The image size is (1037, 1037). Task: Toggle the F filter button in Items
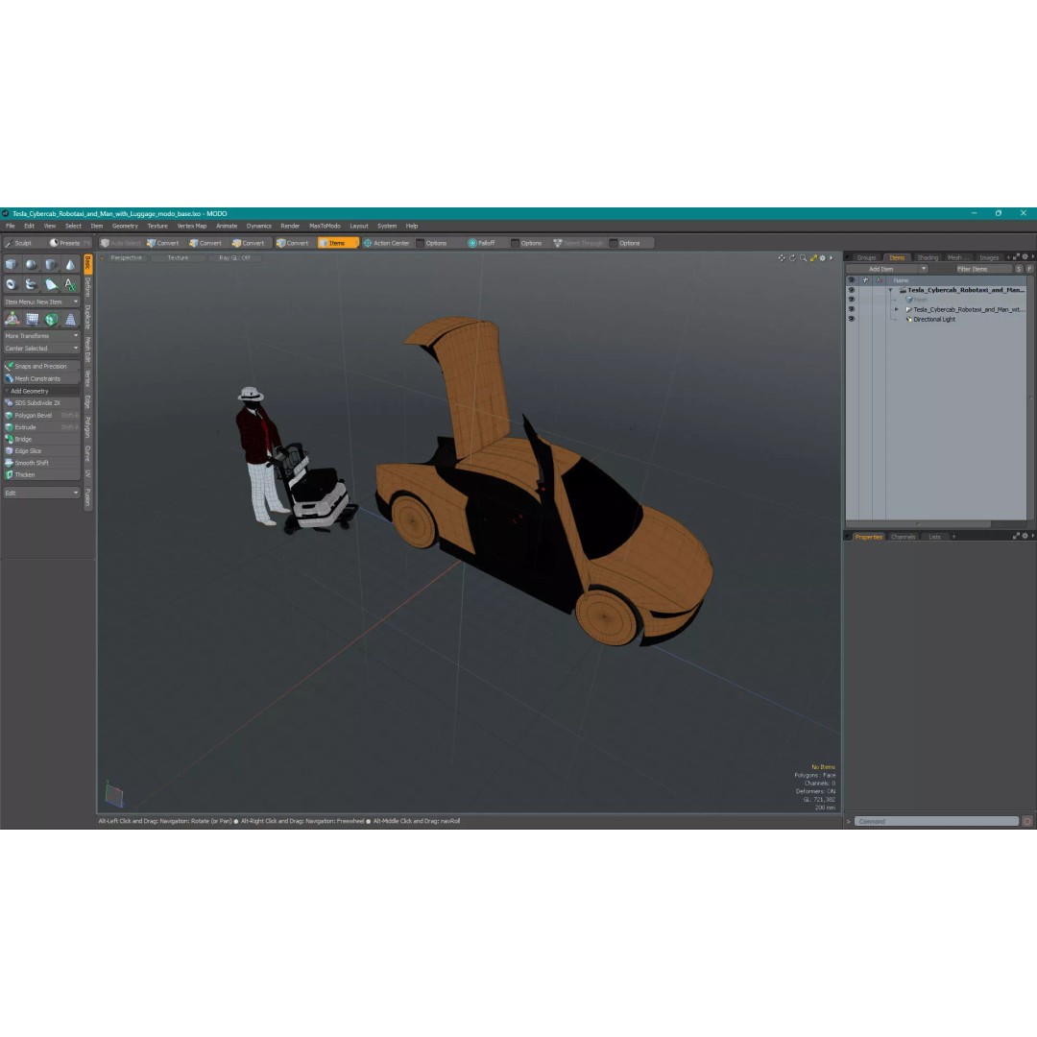1029,269
